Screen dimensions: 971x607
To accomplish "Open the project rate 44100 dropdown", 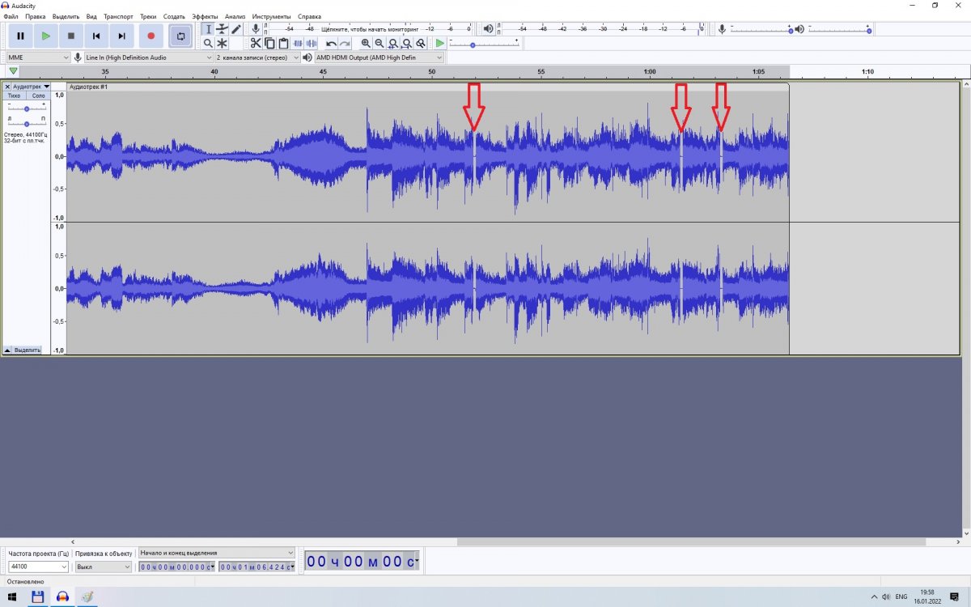I will [x=38, y=567].
